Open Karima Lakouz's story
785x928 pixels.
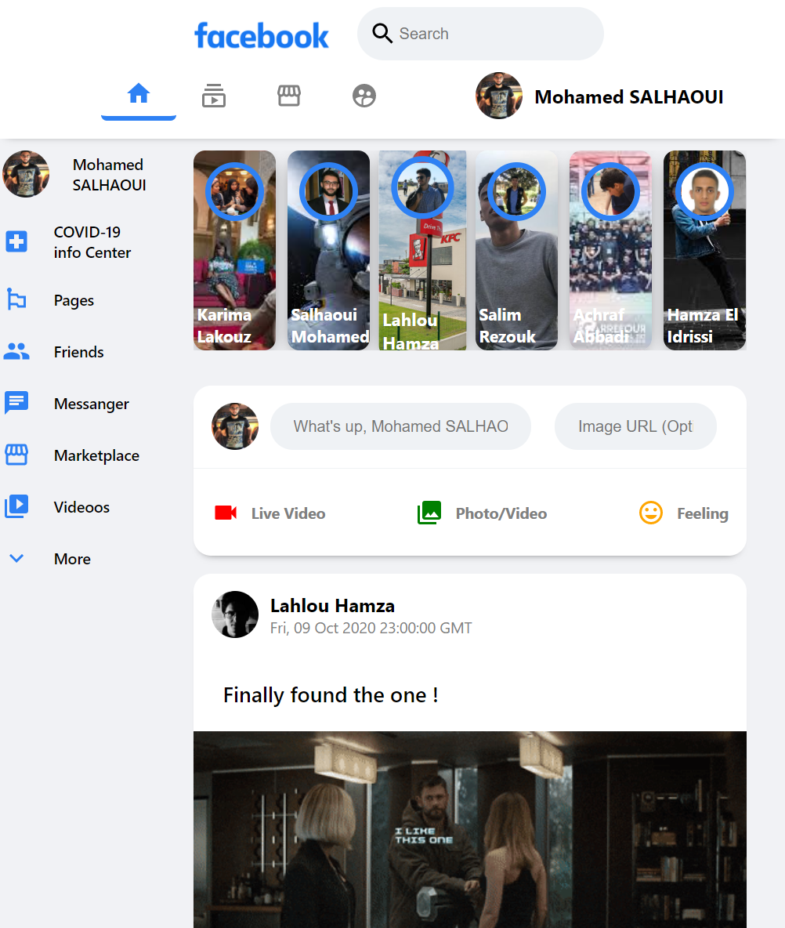coord(234,250)
